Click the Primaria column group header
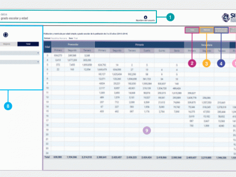This screenshot has height=177, width=236. [x=139, y=44]
